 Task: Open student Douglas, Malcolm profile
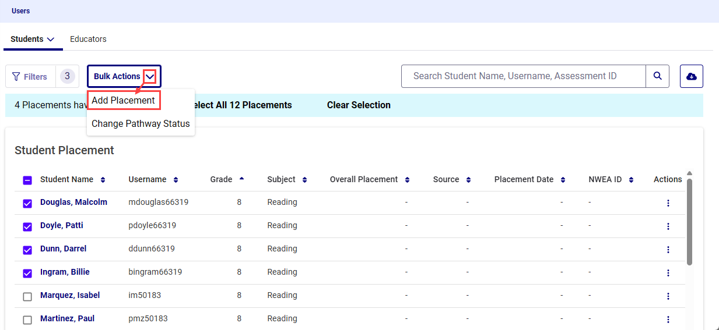(73, 202)
